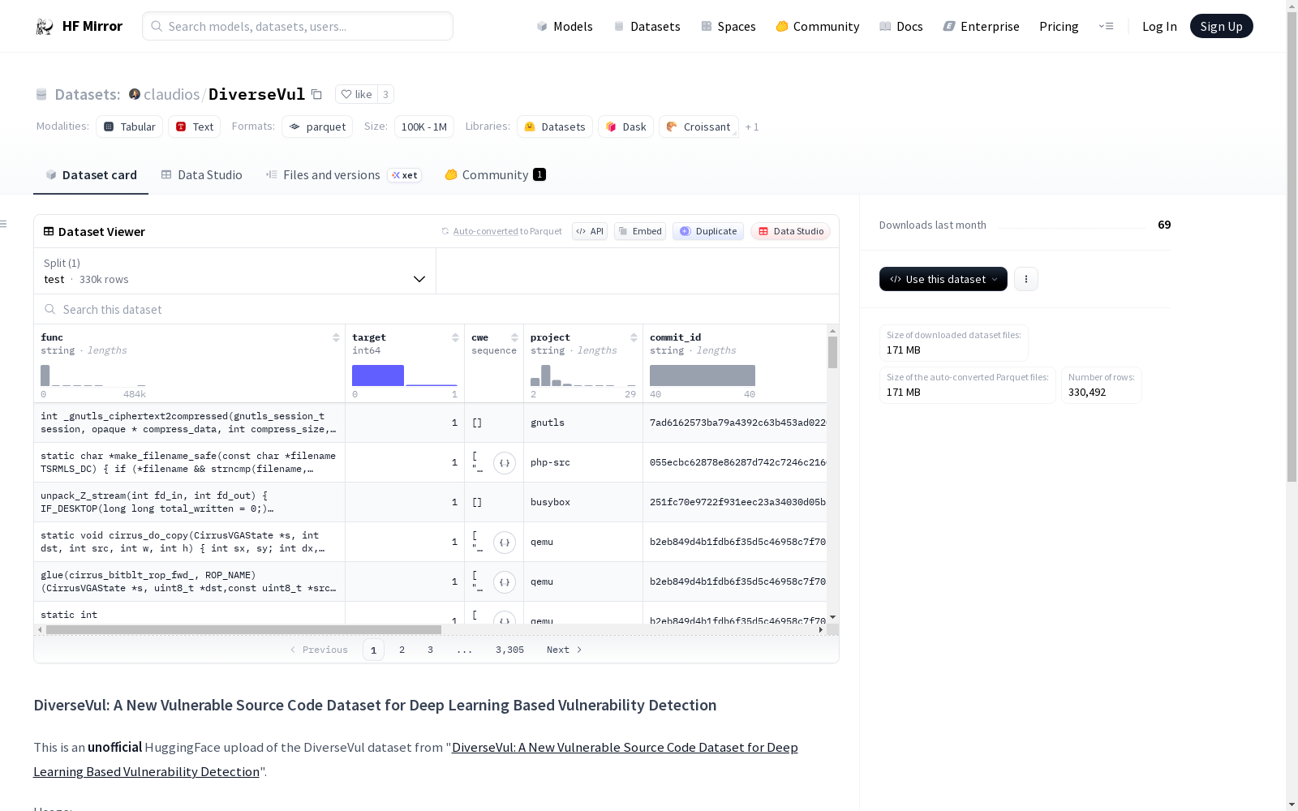Focus the Search this dataset field
1298x811 pixels.
(436, 310)
